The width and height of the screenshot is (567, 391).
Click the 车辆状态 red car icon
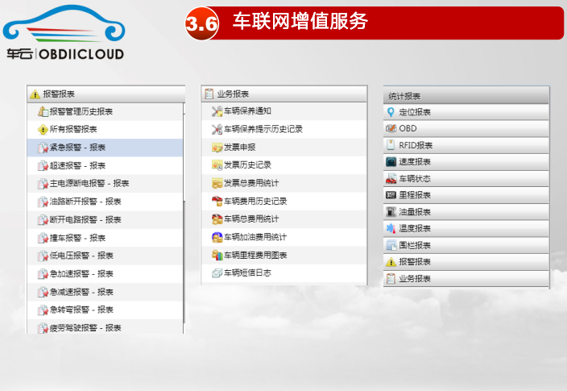[x=391, y=178]
